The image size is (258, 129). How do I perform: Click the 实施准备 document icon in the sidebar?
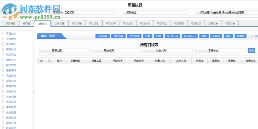[3, 97]
